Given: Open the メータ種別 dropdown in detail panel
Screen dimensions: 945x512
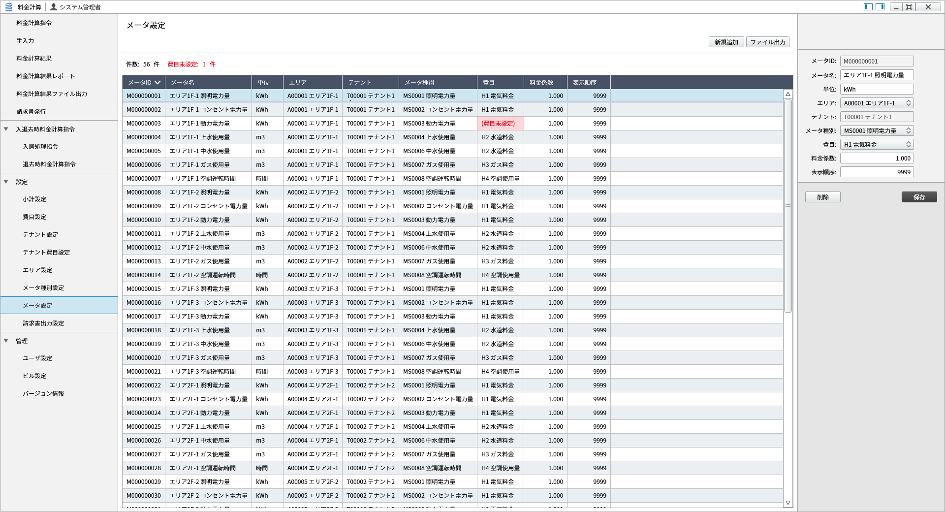Looking at the screenshot, I should [x=908, y=130].
